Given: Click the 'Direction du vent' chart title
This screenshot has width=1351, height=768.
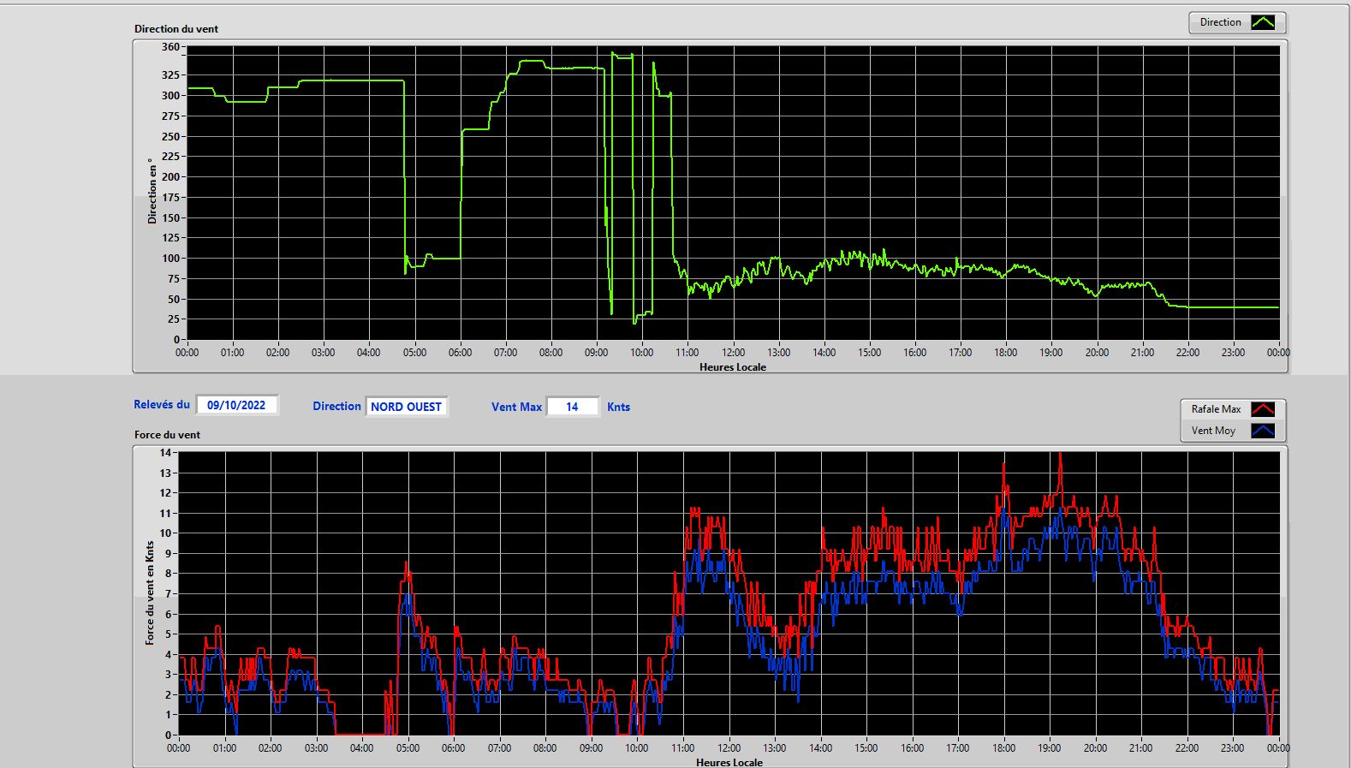Looking at the screenshot, I should pos(176,28).
